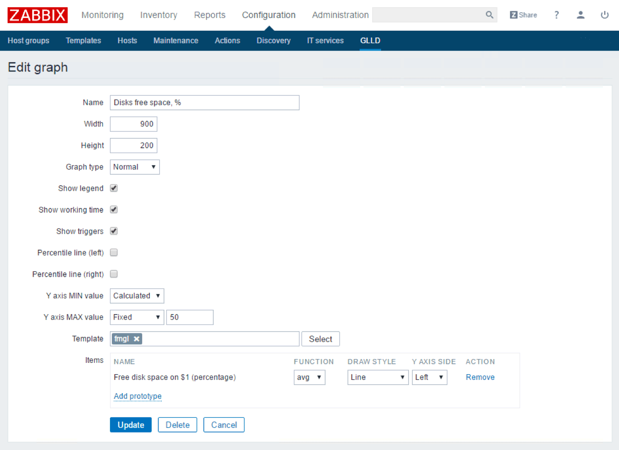
Task: Open the Zabbix Share link
Action: (523, 15)
